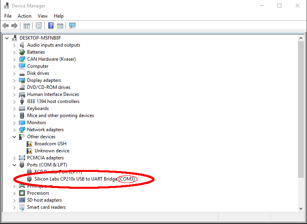The image size is (307, 224).
Task: Click the Disk drives icon
Action: [x=22, y=74]
